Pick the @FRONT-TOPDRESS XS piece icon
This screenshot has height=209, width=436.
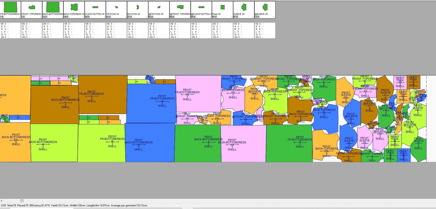tap(180, 7)
